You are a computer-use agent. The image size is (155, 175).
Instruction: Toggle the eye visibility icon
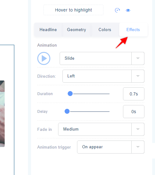[128, 10]
